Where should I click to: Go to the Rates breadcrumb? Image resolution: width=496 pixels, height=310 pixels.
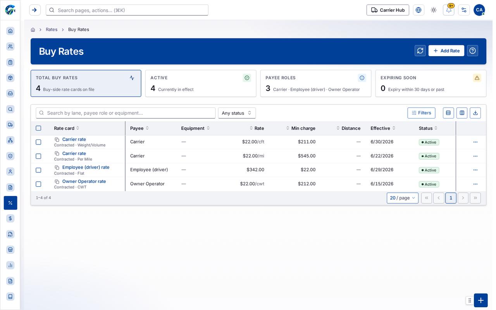point(52,29)
